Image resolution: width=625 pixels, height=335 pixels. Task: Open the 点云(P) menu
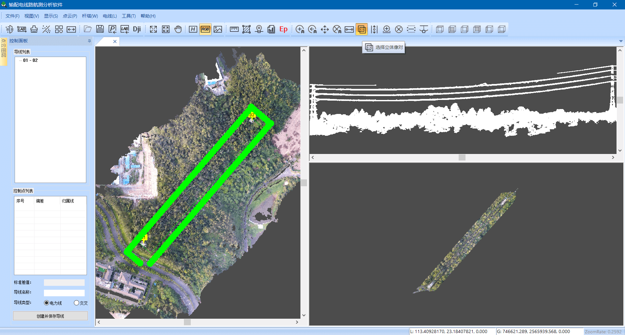(70, 16)
